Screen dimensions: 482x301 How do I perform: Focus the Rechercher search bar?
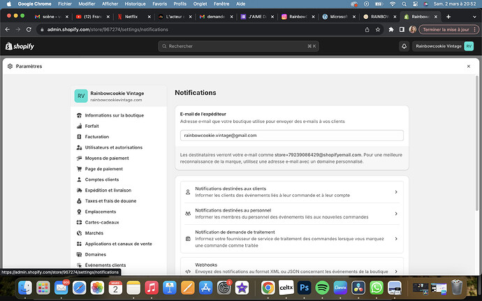238,46
